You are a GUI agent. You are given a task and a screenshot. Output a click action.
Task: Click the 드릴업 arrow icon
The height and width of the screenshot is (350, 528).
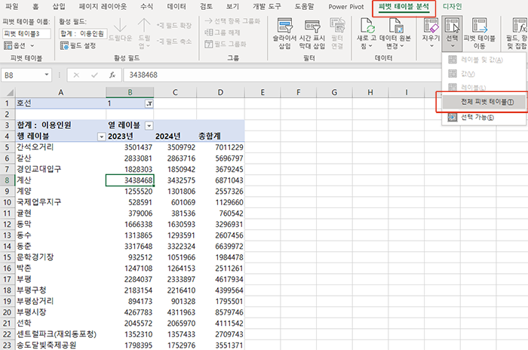[x=144, y=26]
